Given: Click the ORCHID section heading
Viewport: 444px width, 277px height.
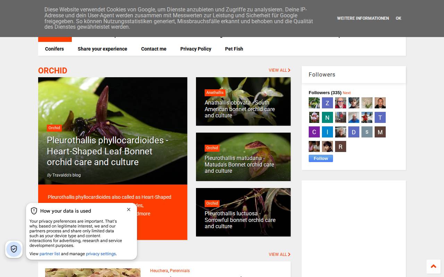Looking at the screenshot, I should (x=53, y=71).
